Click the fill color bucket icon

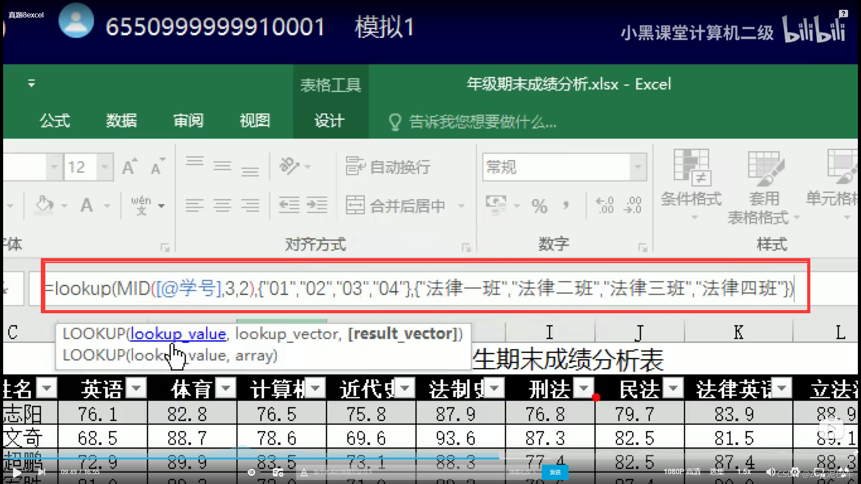[x=44, y=205]
